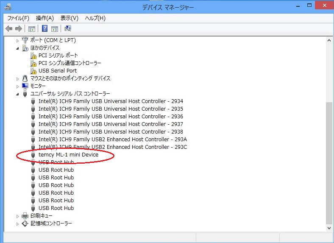Expand the ポート (COM と LPT) node
334x243 pixels.
tap(17, 41)
